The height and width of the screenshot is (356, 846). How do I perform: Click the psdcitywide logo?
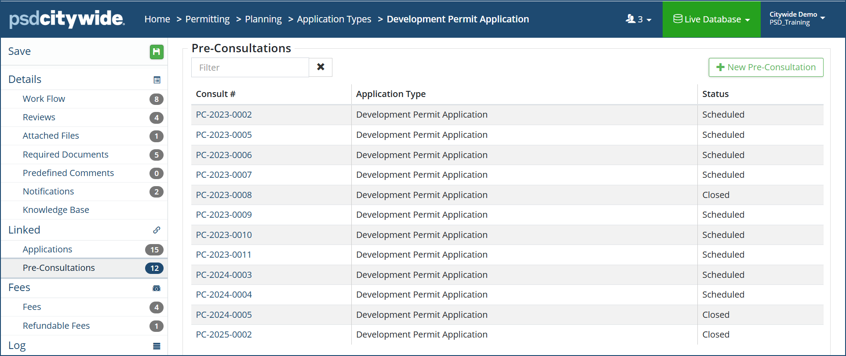coord(67,19)
